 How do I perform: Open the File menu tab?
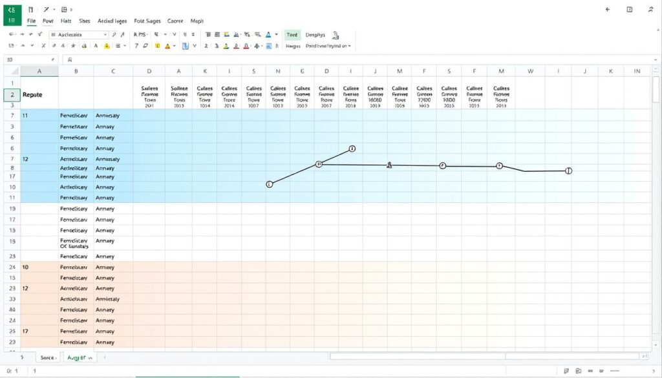(31, 21)
